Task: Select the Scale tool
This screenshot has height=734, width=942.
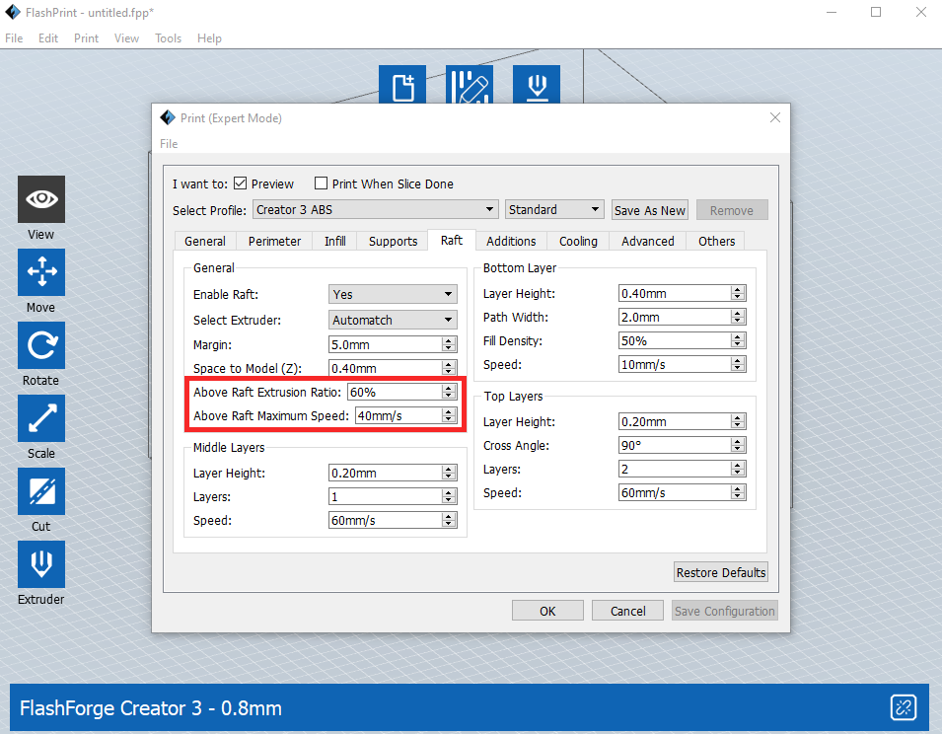Action: (x=40, y=418)
